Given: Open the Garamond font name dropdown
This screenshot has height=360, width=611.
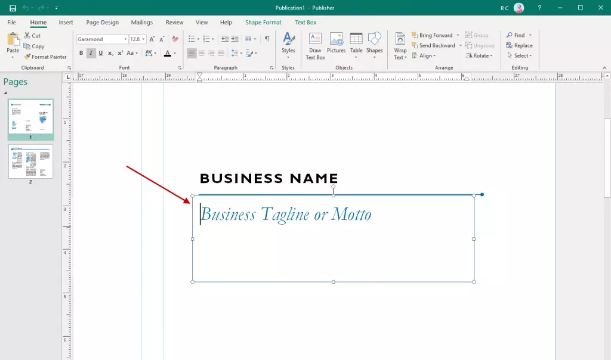Looking at the screenshot, I should (125, 39).
